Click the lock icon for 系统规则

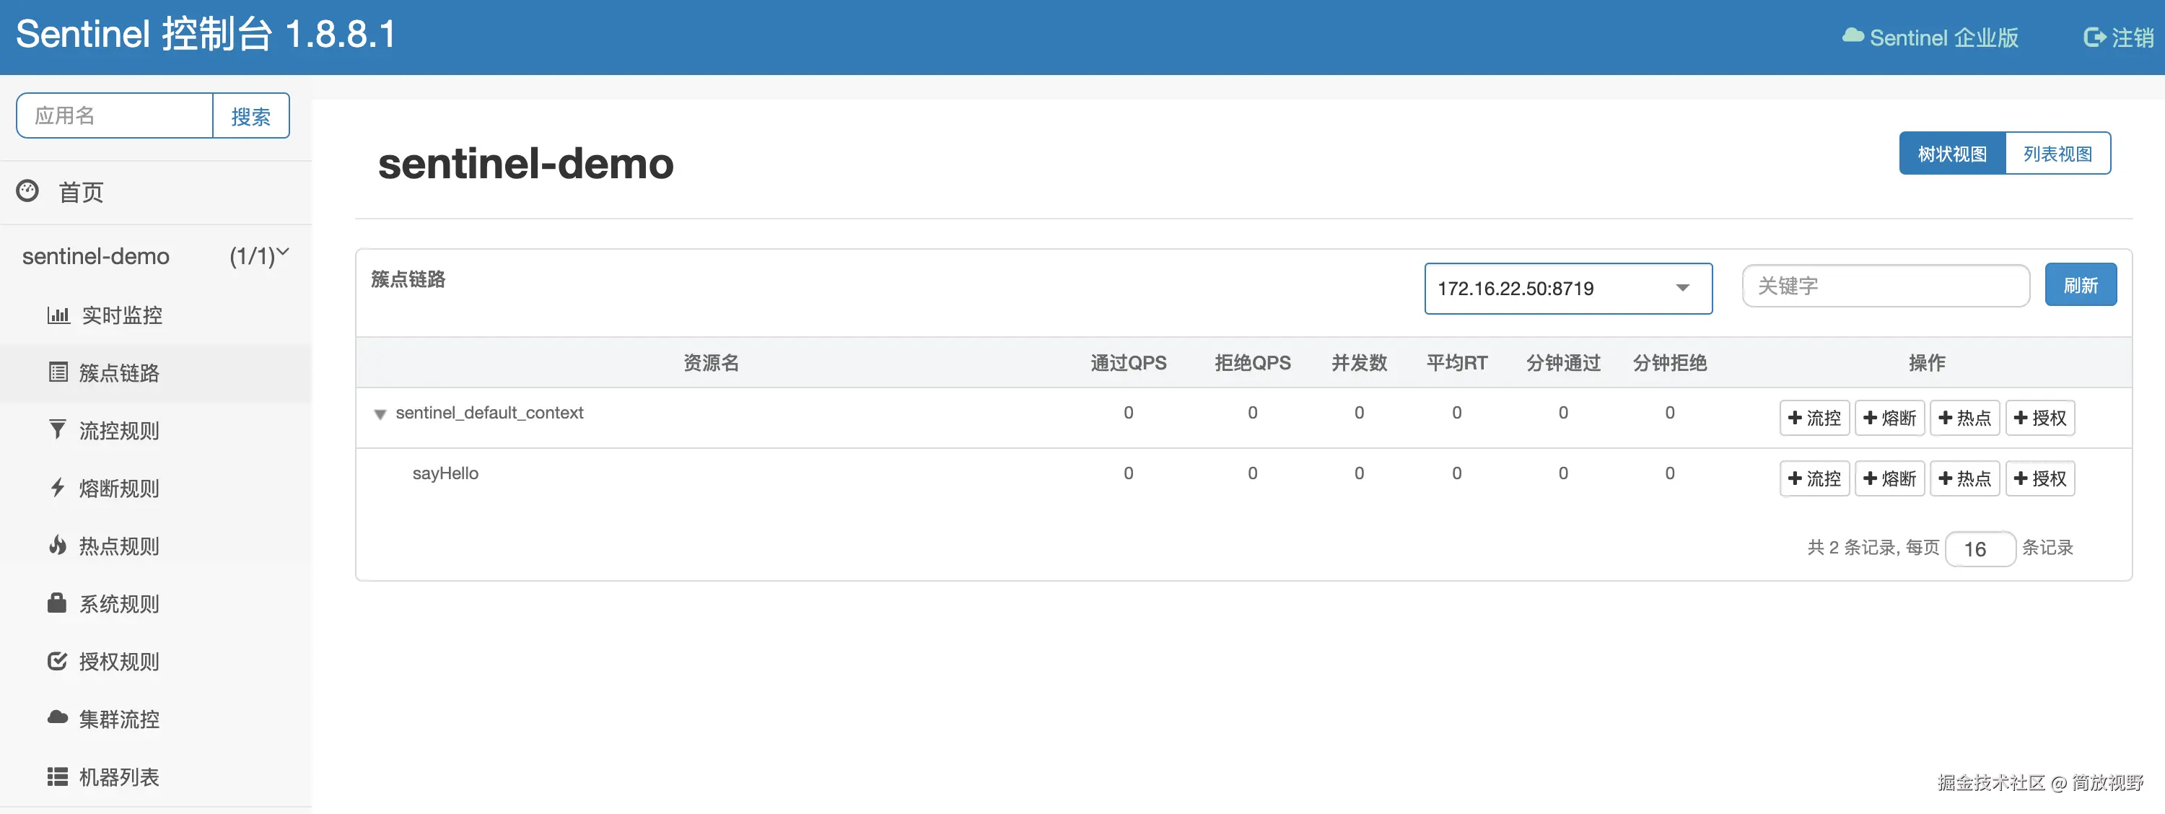[57, 603]
